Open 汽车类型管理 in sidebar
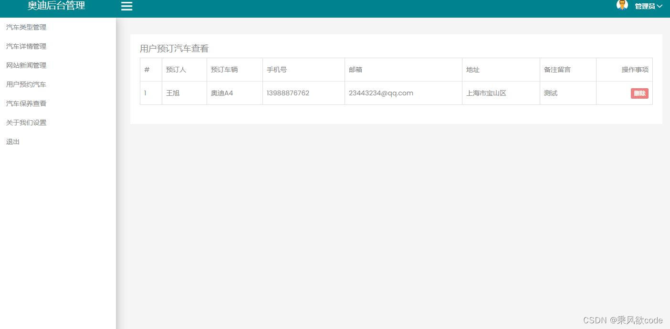 [26, 27]
